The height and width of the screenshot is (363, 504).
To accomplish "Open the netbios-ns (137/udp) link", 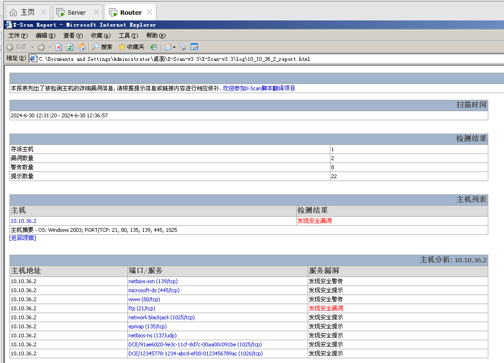I will pos(152,335).
